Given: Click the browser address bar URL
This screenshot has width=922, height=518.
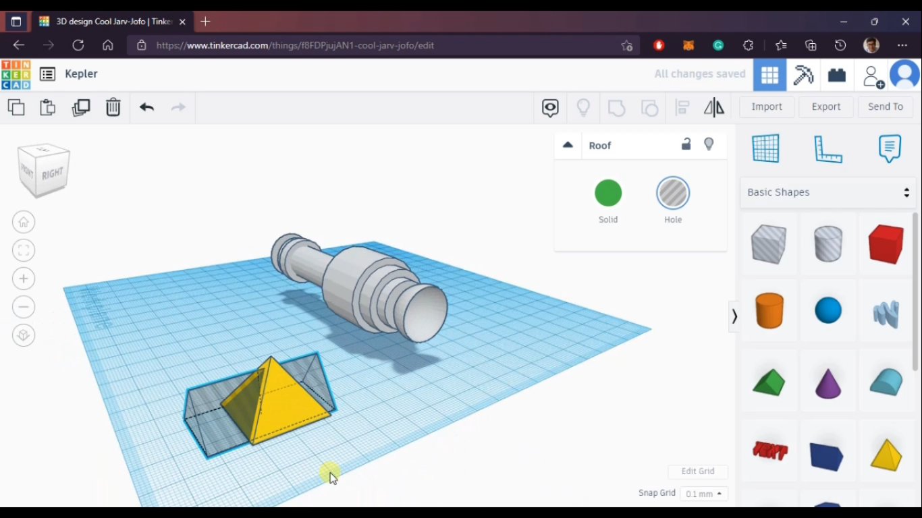Looking at the screenshot, I should point(295,45).
